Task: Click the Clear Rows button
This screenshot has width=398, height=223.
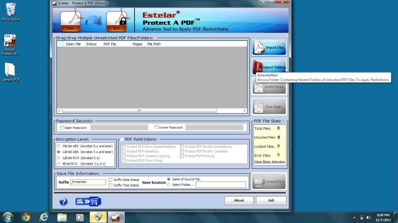Action: pos(269,107)
